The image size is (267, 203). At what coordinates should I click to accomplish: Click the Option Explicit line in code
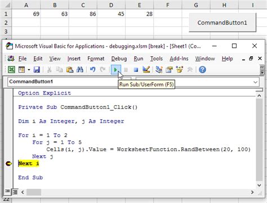coord(44,93)
